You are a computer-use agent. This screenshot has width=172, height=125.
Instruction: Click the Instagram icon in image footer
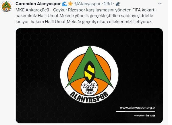(151, 116)
